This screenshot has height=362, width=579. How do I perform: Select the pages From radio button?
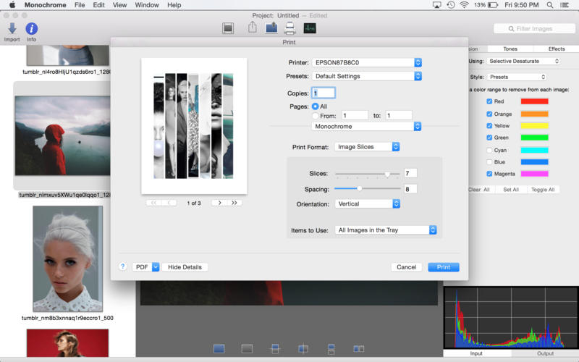(316, 115)
